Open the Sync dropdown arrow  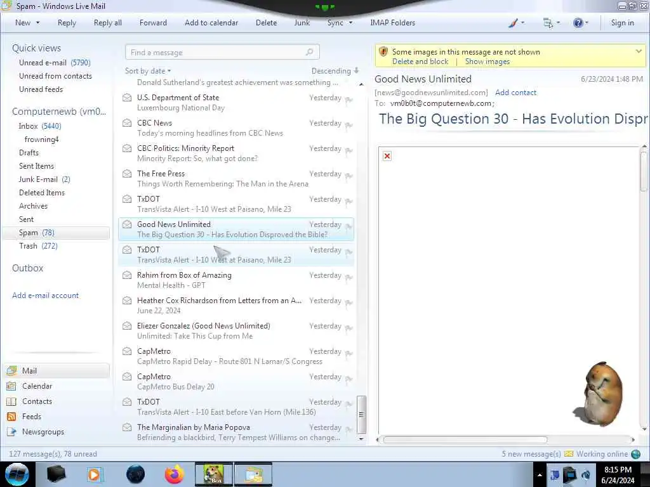[x=350, y=23]
